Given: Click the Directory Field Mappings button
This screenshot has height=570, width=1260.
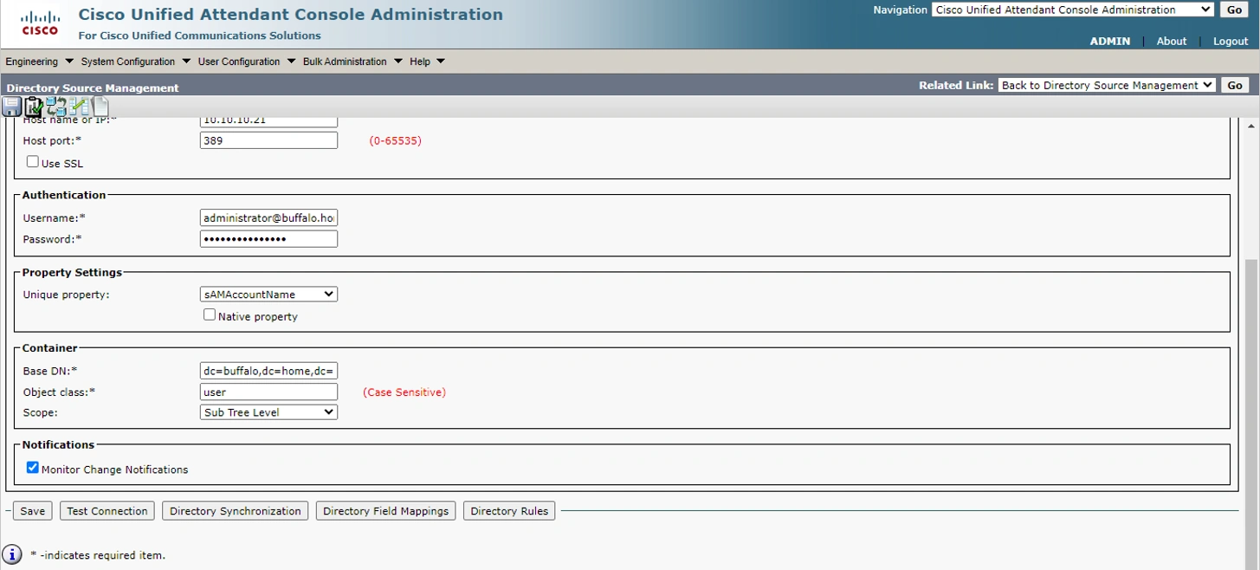Looking at the screenshot, I should (385, 511).
